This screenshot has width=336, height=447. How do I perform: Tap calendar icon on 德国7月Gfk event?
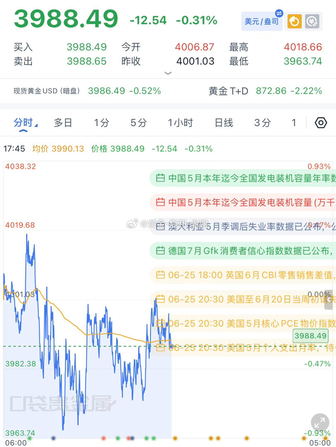[x=161, y=250]
